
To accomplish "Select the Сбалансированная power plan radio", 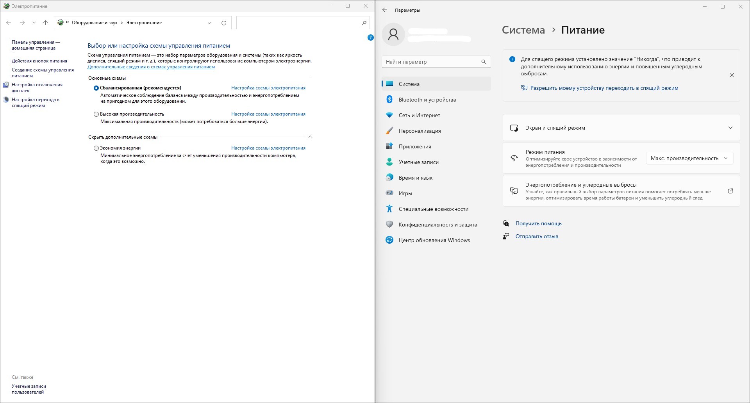I will tap(96, 88).
